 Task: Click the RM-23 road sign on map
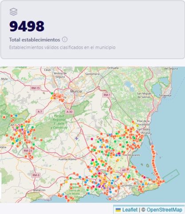28,151
